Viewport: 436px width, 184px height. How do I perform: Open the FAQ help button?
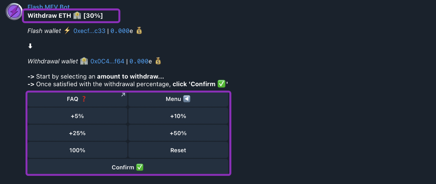[77, 99]
